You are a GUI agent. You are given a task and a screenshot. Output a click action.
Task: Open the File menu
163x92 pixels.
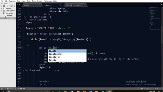(x=2, y=1)
